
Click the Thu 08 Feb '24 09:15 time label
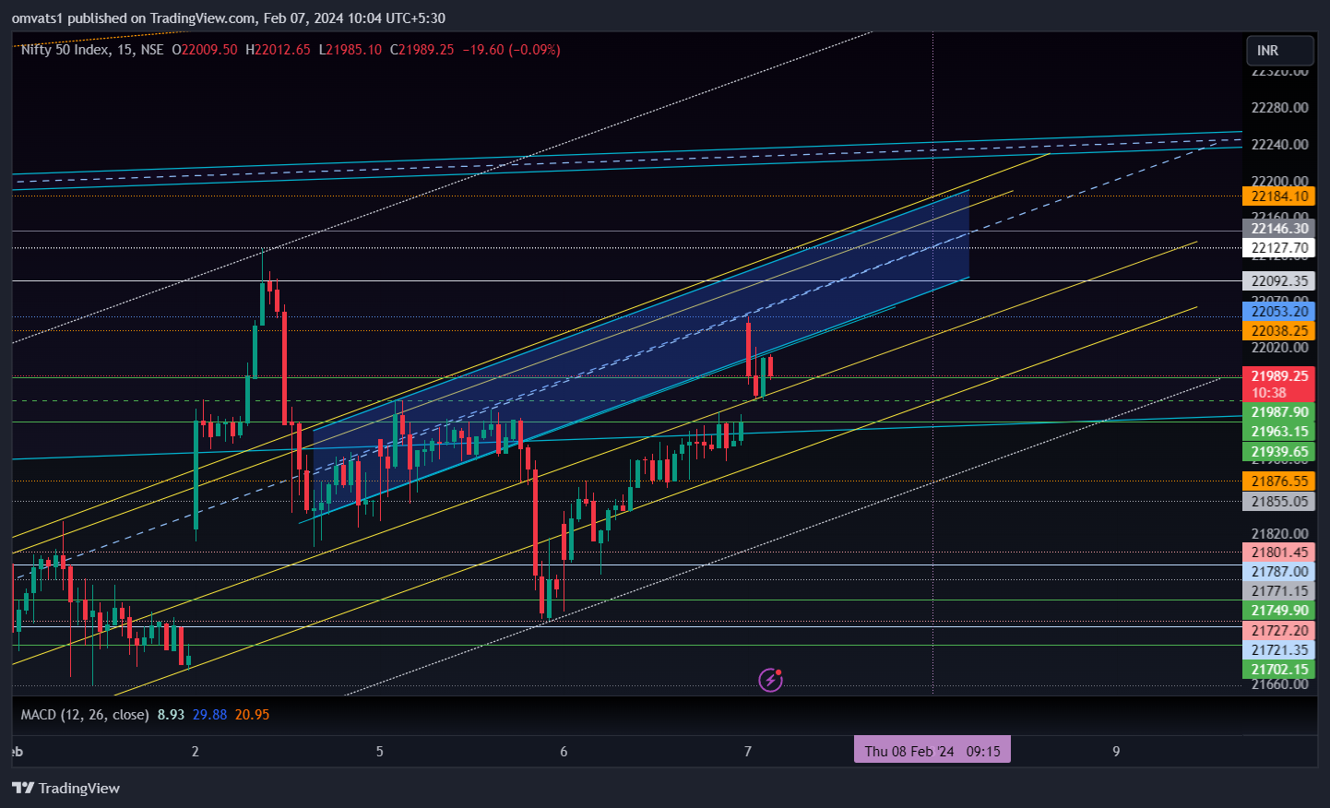click(x=932, y=750)
